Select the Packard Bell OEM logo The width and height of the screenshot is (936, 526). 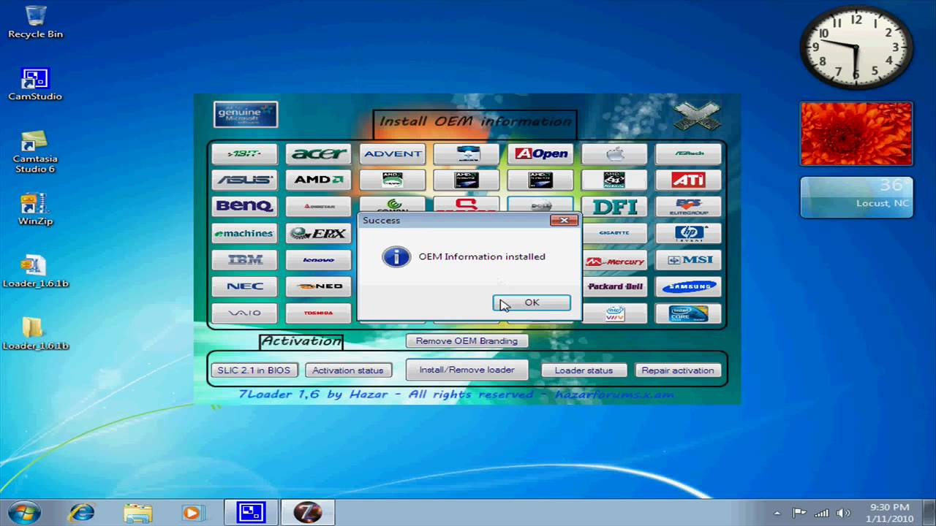coord(615,286)
